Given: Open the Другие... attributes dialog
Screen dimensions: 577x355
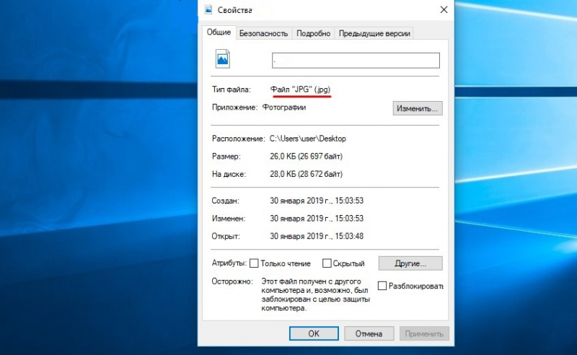Looking at the screenshot, I should [410, 263].
